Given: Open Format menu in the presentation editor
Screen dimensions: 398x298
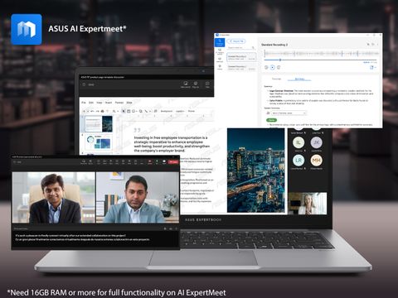Looking at the screenshot, I should tap(119, 103).
